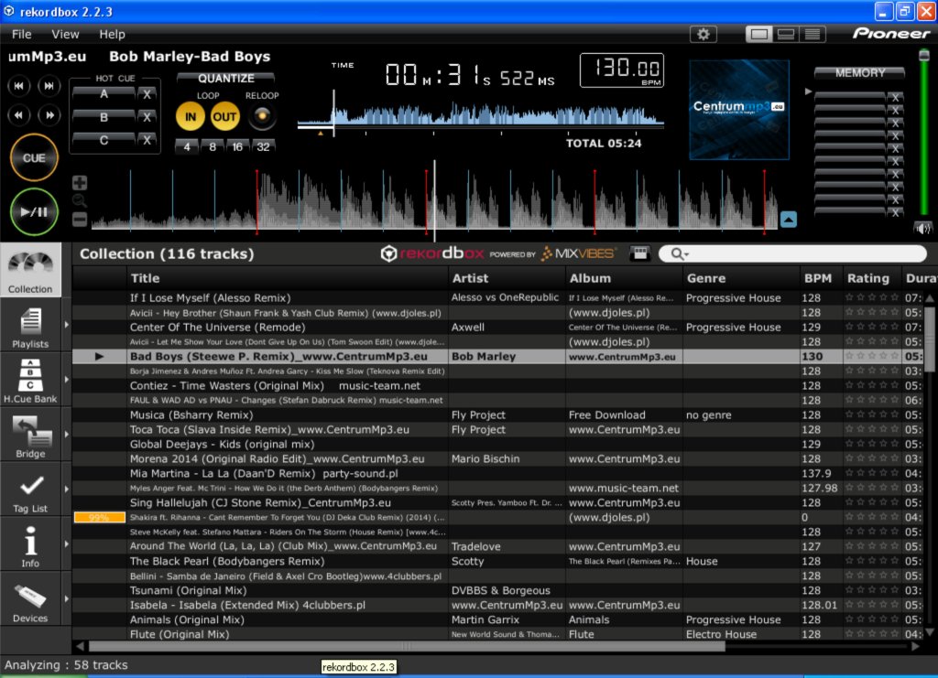Delete hot cue C with its X
The image size is (938, 678).
147,140
